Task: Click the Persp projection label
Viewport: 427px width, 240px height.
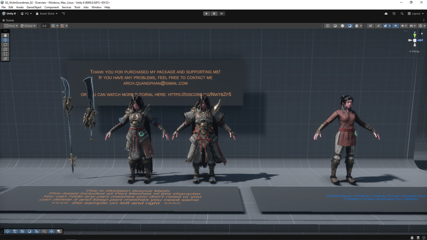Action: [x=414, y=51]
